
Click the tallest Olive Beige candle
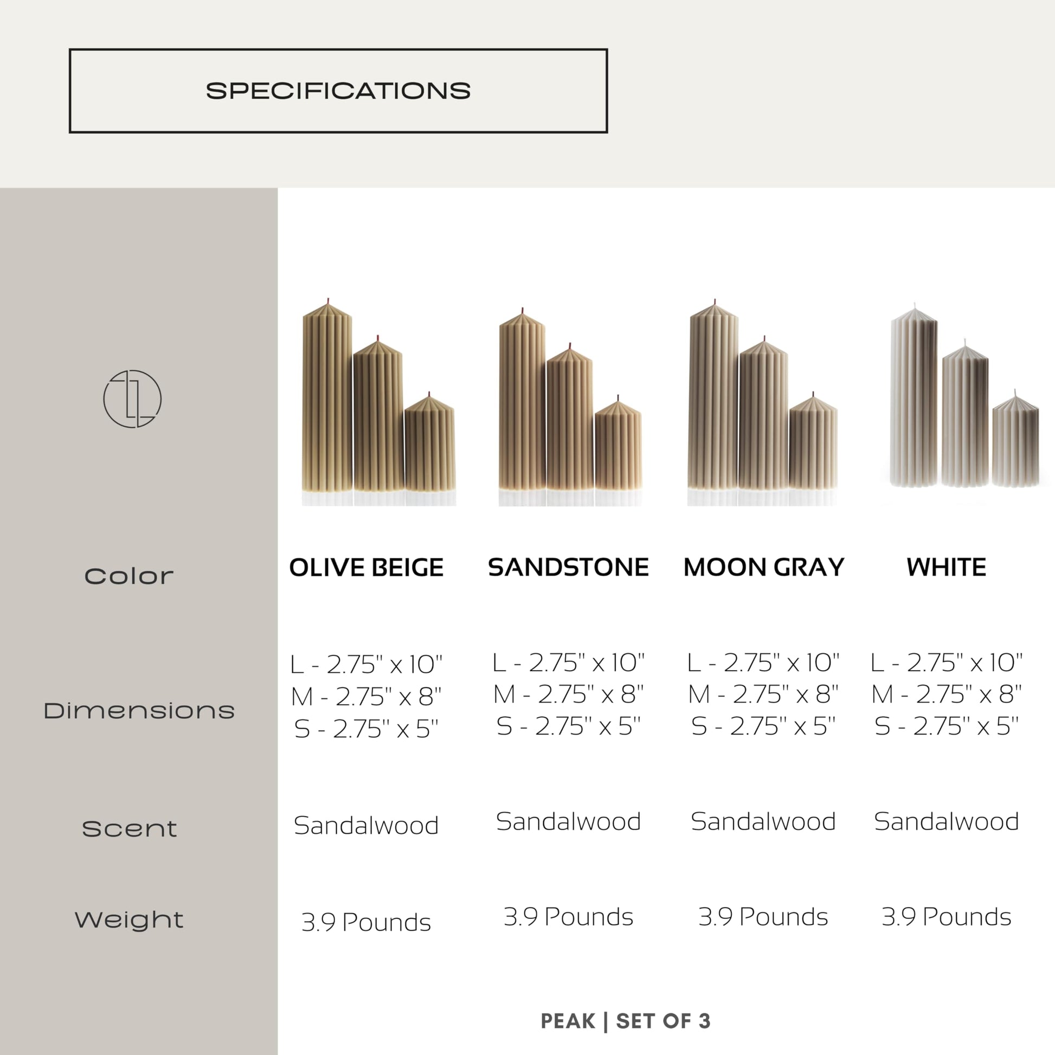coord(327,402)
